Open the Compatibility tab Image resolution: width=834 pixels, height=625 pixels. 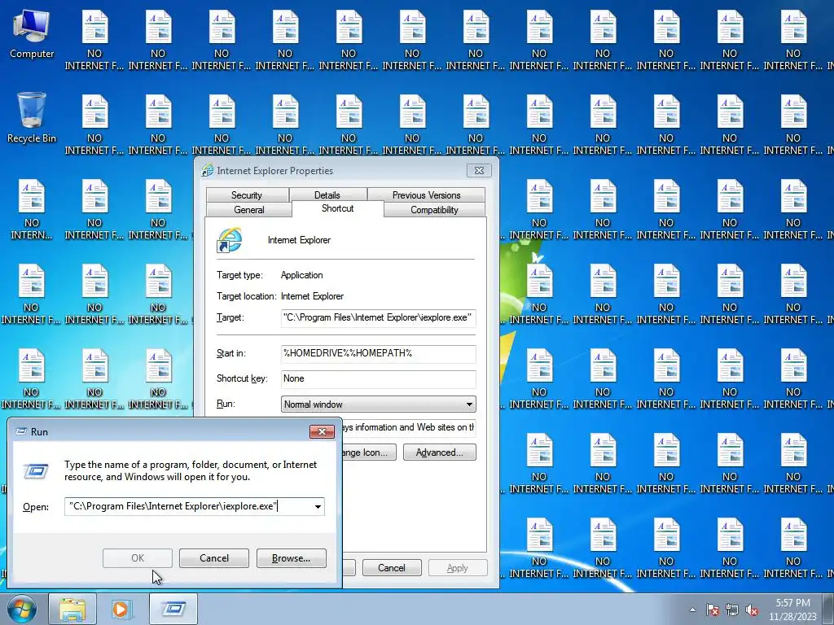click(434, 209)
